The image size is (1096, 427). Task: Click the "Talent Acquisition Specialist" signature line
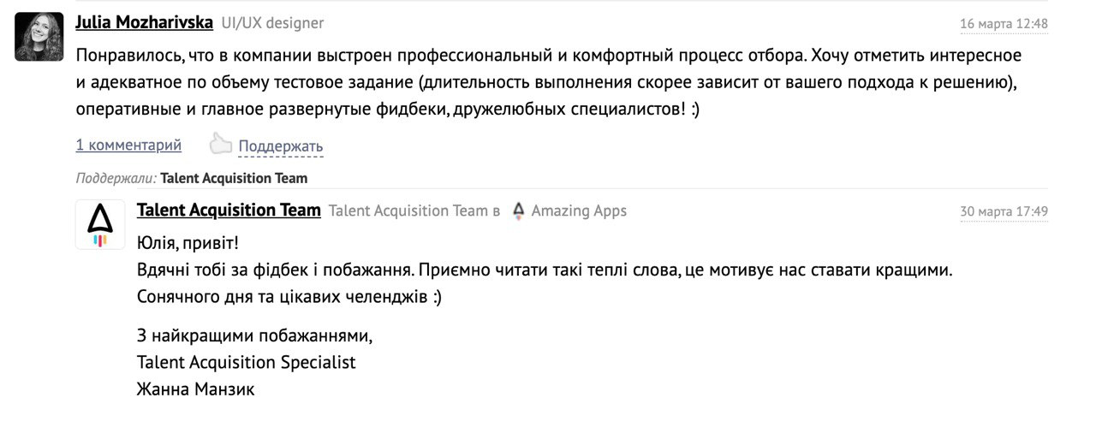tap(246, 363)
